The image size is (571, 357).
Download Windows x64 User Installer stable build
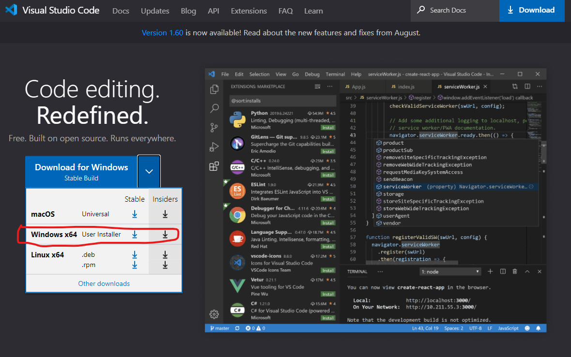tap(135, 234)
